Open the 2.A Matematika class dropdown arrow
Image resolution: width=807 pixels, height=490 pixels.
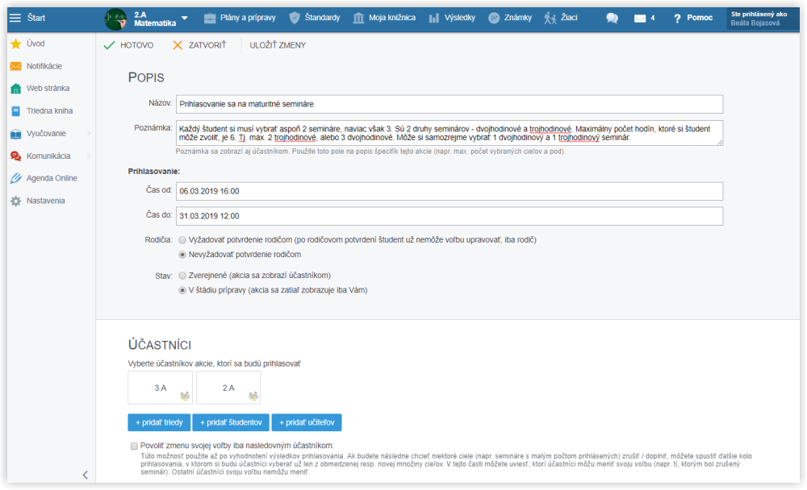(x=185, y=19)
